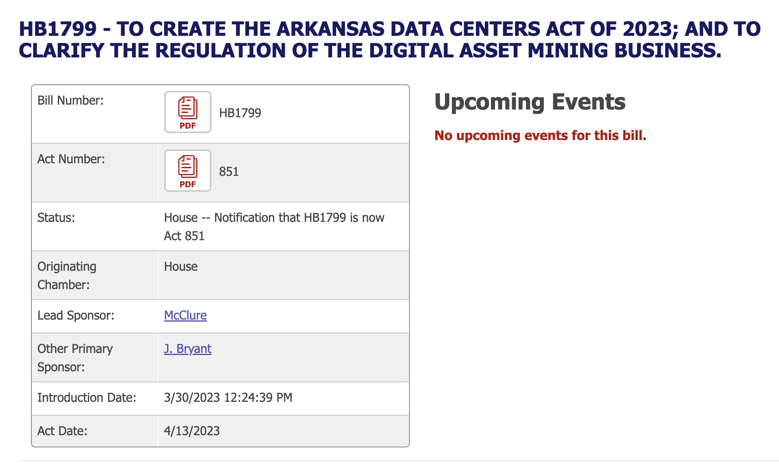Click the 'Other Primary Sponsor:' label
Viewport: 779px width, 469px height.
pos(75,358)
